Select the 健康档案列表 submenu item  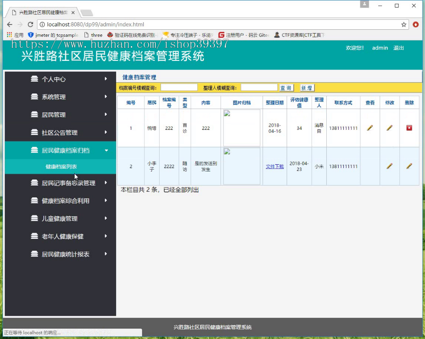coord(61,166)
